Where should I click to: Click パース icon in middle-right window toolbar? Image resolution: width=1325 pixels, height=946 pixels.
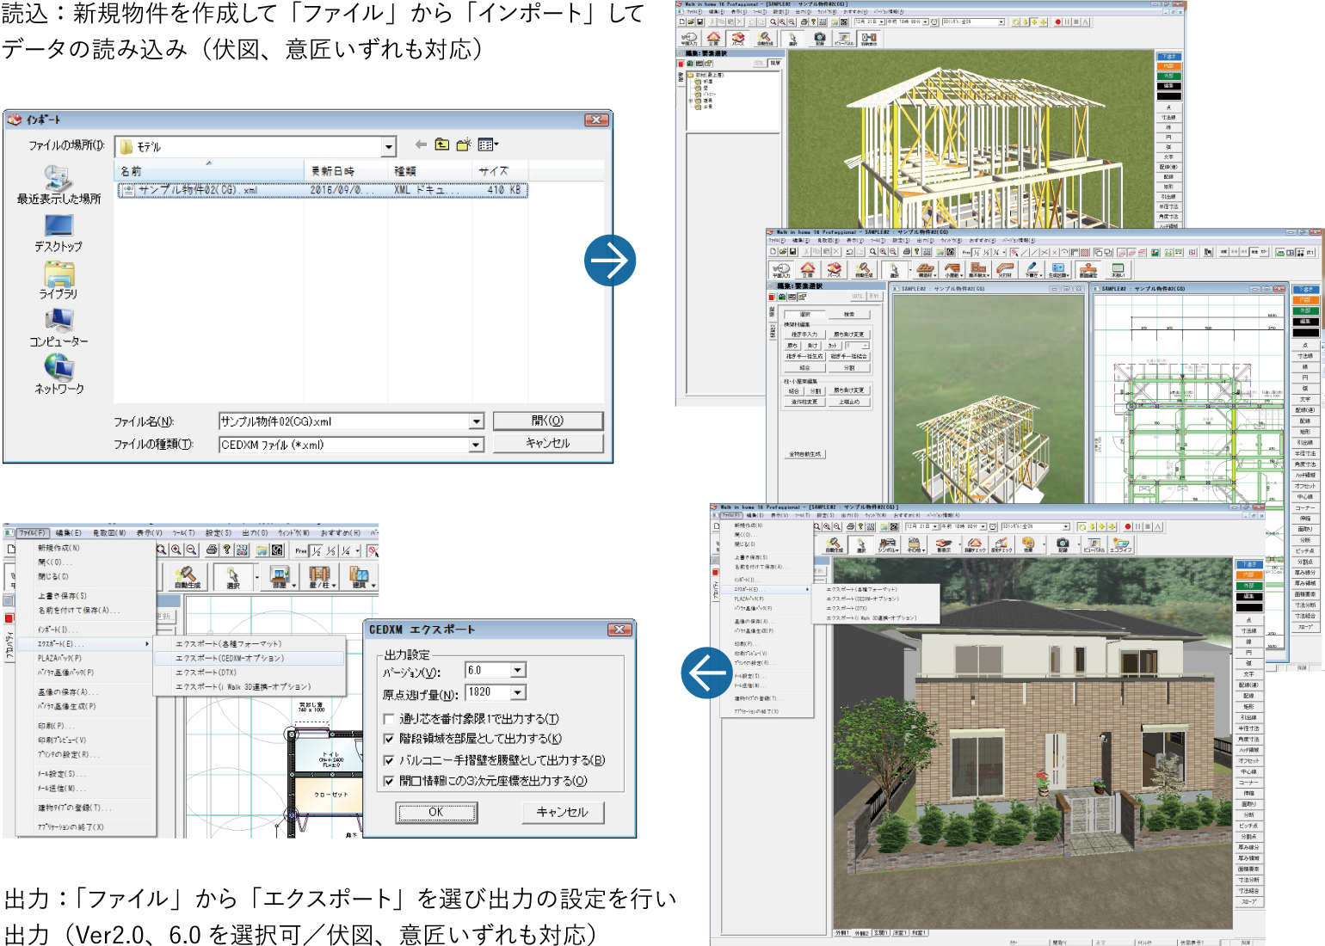(835, 270)
